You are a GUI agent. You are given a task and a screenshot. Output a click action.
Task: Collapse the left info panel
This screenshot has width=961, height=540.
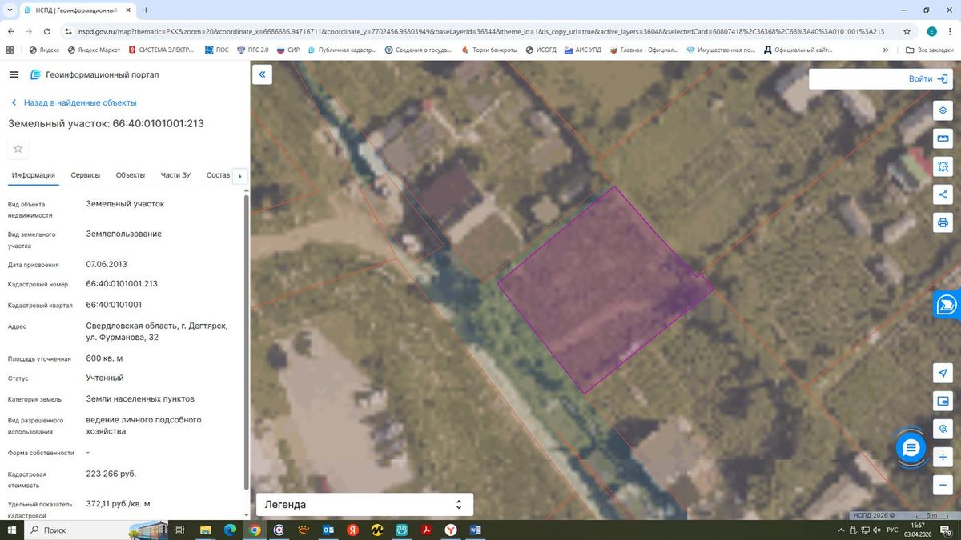coord(262,74)
